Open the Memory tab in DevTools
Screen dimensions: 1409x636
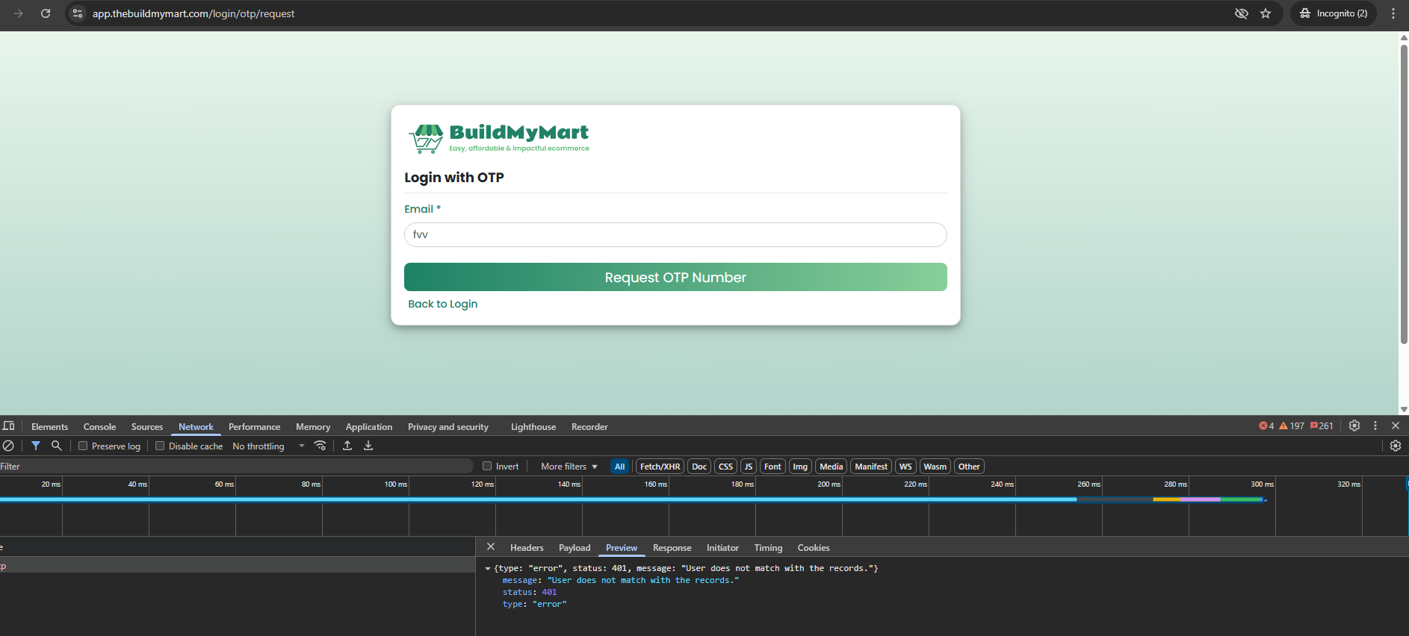pyautogui.click(x=313, y=427)
